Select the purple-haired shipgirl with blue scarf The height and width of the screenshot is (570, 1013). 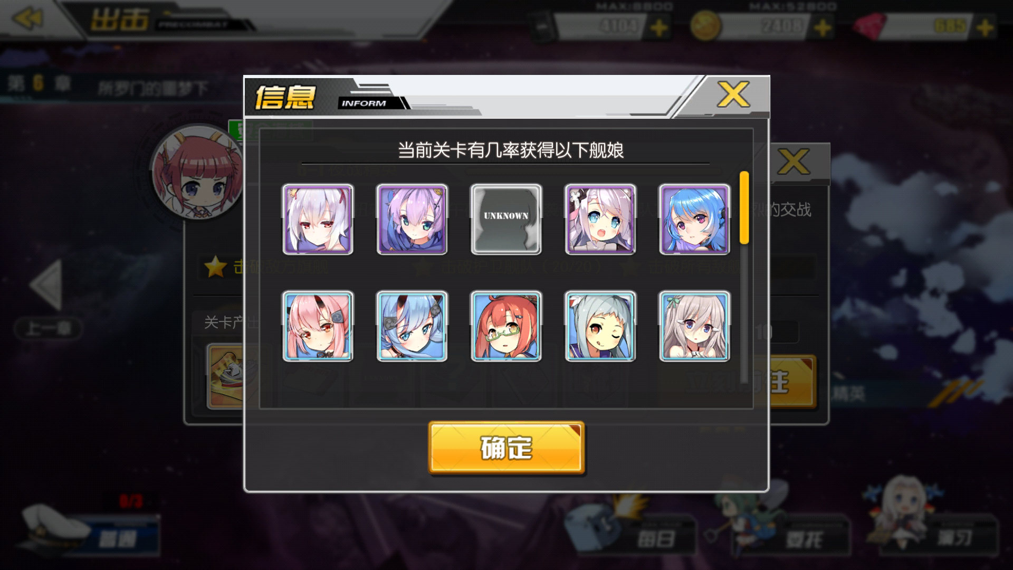412,220
